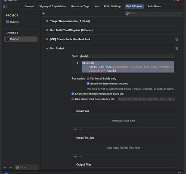Image resolution: width=186 pixels, height=174 pixels.
Task: Expand Run Build Tool Plug-ins (0 items)
Action: point(47,30)
